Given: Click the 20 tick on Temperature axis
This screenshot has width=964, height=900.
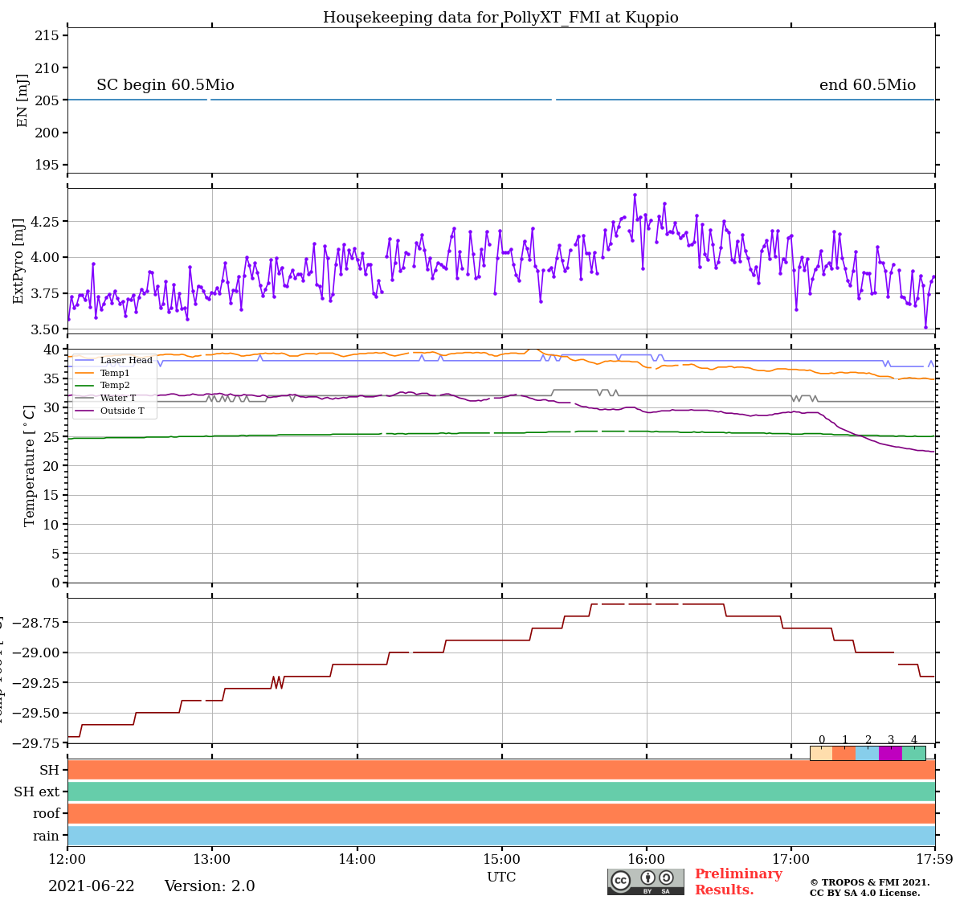Looking at the screenshot, I should pyautogui.click(x=51, y=466).
